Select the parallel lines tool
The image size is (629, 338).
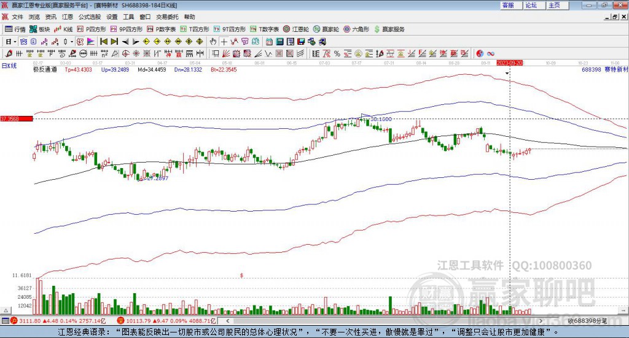[300, 53]
